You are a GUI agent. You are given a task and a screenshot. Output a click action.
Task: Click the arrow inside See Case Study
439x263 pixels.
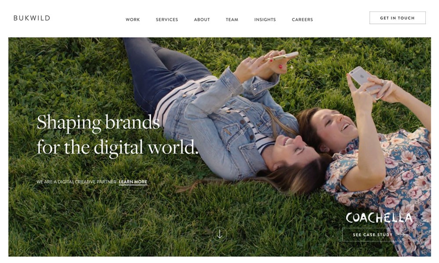click(x=402, y=235)
